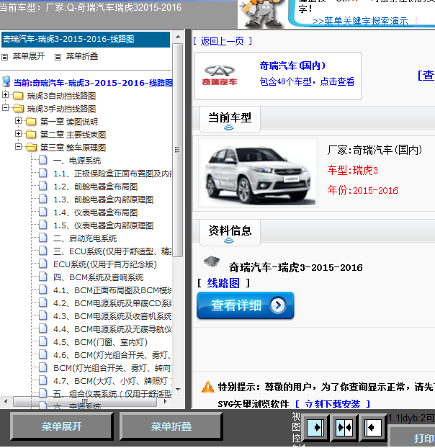Click the horizontal scrollbar thumb in tree
This screenshot has height=448, width=435.
pyautogui.click(x=85, y=401)
